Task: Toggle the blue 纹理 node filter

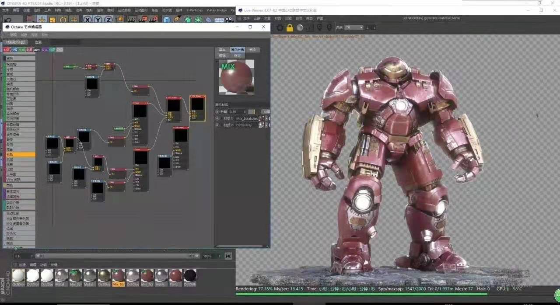Action: [x=14, y=50]
